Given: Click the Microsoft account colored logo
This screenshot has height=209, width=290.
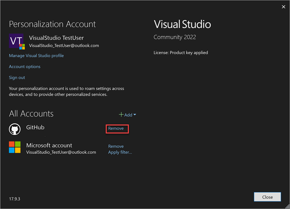Looking at the screenshot, I should coord(15,147).
